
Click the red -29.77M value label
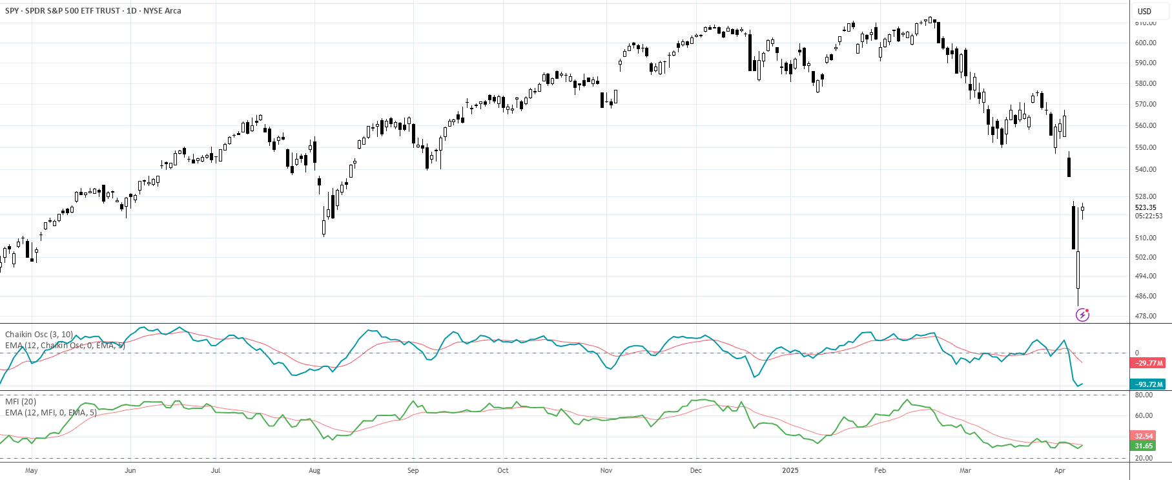point(1148,363)
